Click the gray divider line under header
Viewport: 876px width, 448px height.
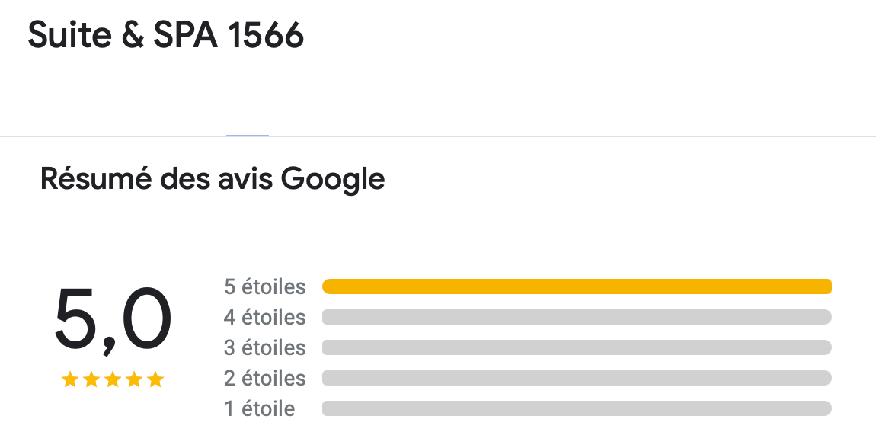438,136
